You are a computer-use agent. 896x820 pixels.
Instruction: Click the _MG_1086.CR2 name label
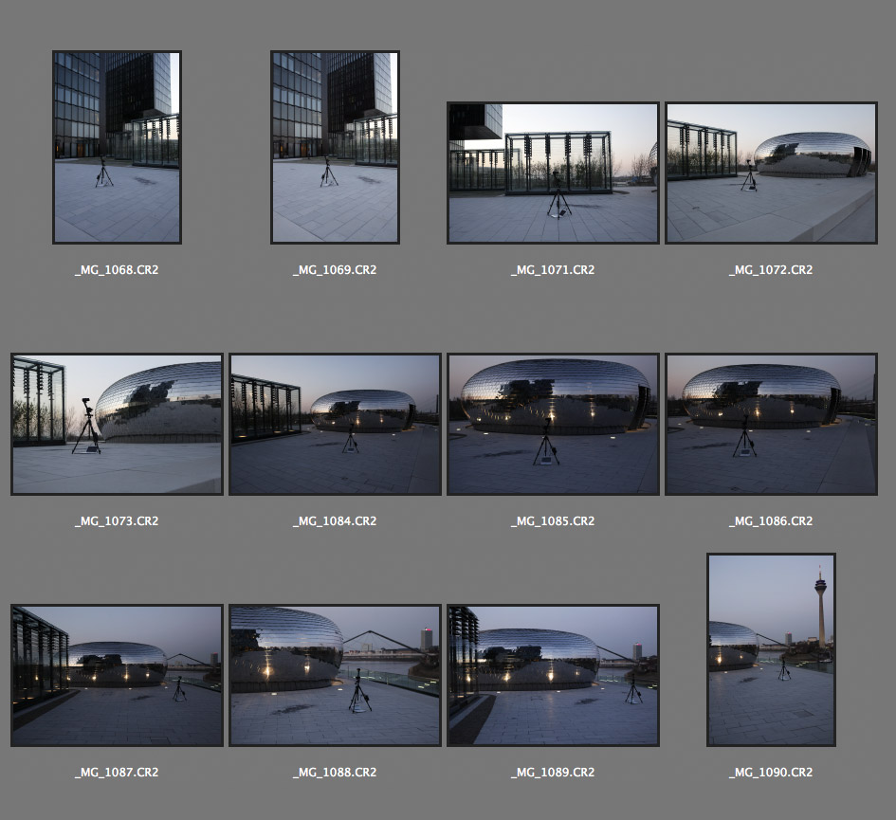coord(771,521)
